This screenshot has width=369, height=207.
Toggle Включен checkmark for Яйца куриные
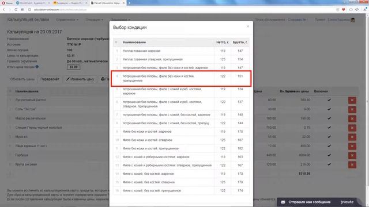[329, 145]
